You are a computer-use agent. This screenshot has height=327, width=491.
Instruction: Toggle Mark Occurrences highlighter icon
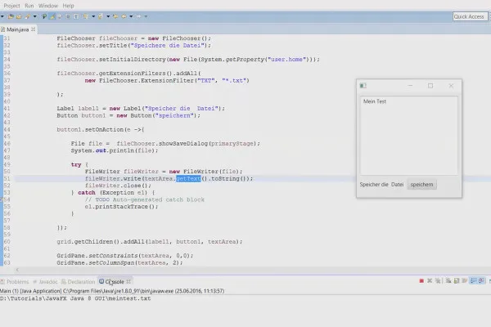pos(52,16)
